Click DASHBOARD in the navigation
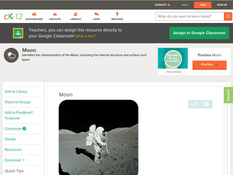This screenshot has width=233, height=175. 34,19
